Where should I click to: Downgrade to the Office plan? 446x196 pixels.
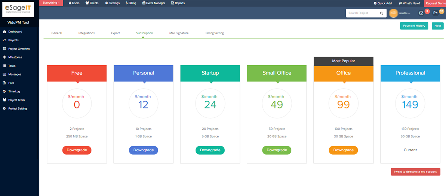tap(343, 150)
